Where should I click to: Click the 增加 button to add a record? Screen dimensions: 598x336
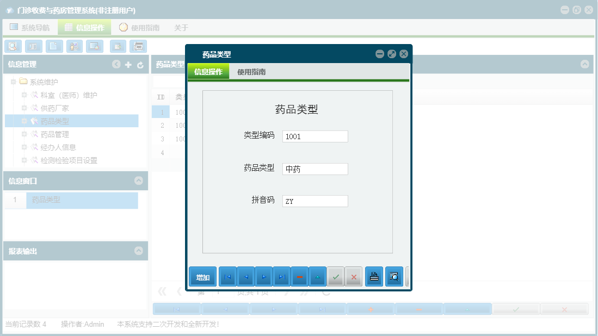[x=202, y=277]
